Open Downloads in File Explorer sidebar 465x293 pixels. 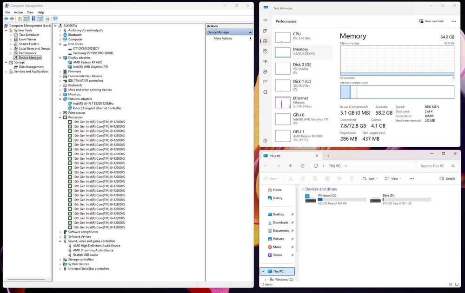(280, 222)
